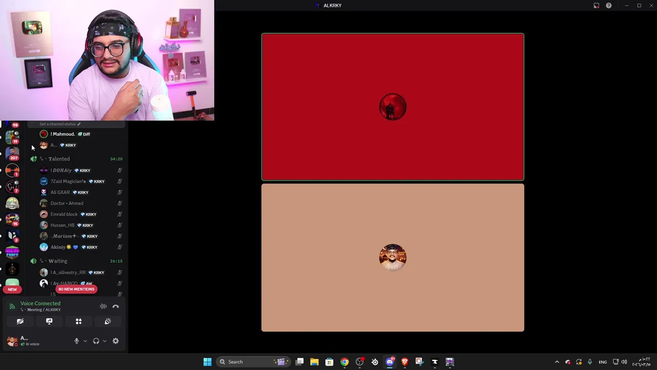Click the KRKY tag next to Emrald block
The image size is (657, 370).
88,214
